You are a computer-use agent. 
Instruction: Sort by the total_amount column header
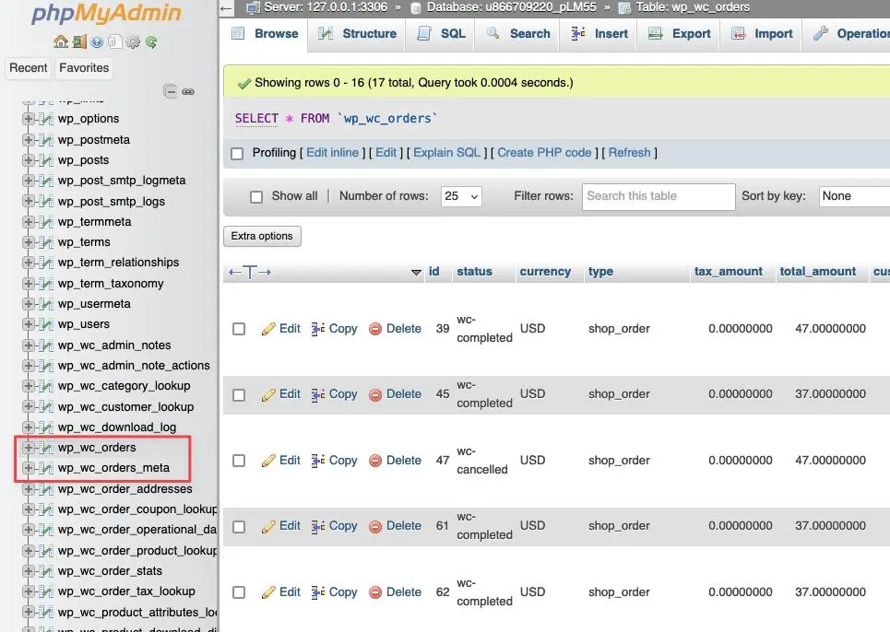(x=817, y=272)
